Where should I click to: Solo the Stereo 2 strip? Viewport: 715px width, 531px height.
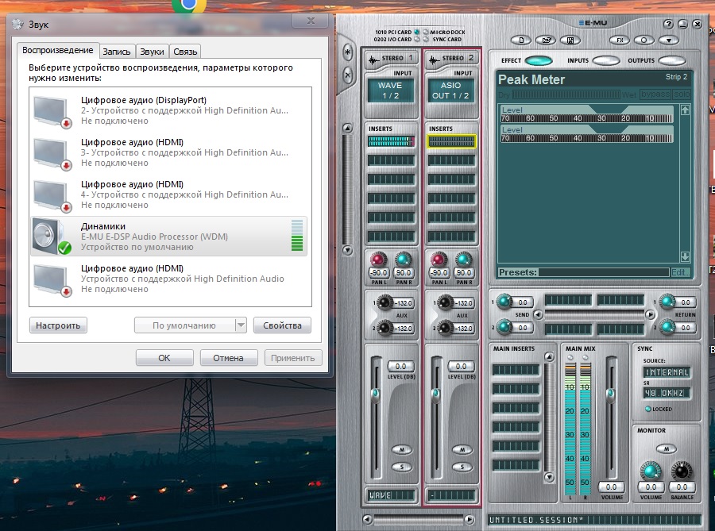462,467
